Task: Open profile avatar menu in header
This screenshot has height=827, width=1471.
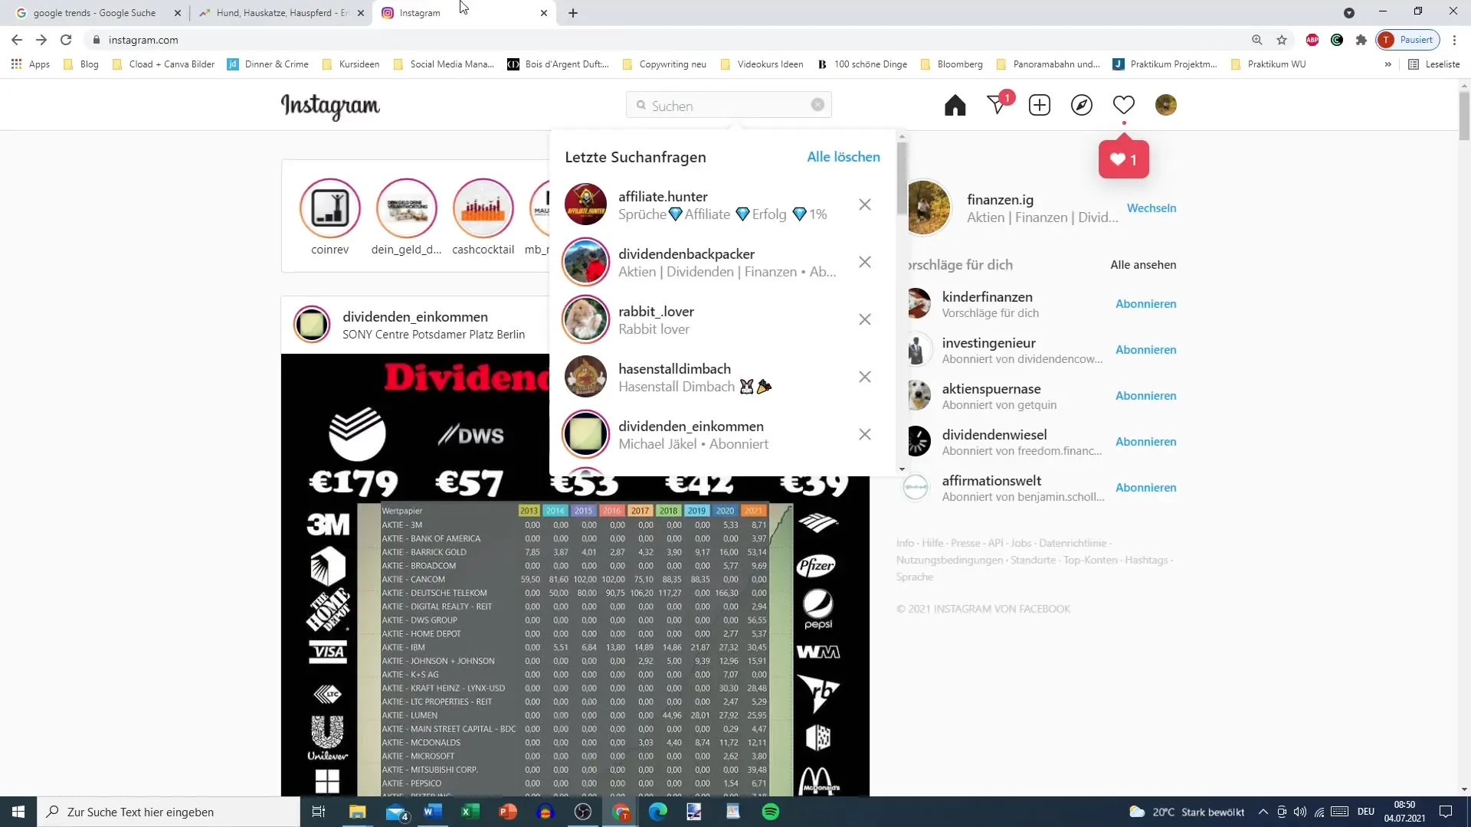Action: pos(1166,105)
